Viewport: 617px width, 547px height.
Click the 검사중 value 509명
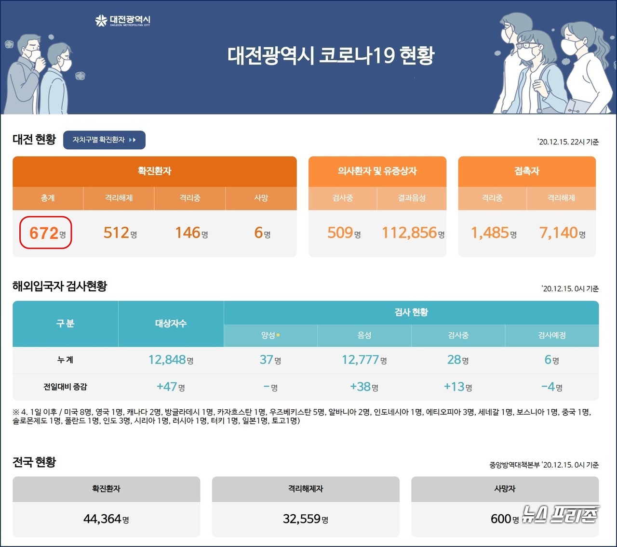click(344, 233)
